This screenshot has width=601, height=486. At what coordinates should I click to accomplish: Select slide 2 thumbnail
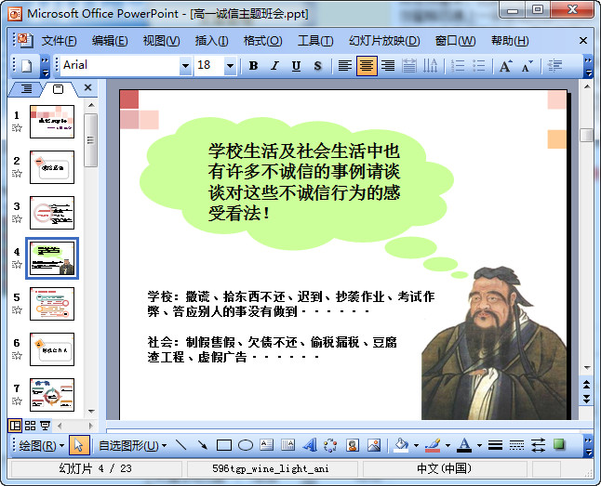coord(52,167)
